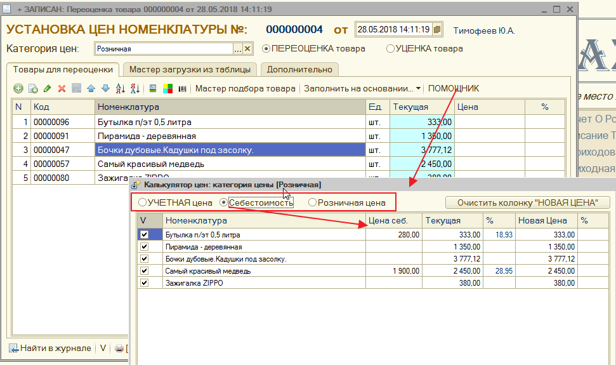Click the Цена column header in main table
The width and height of the screenshot is (616, 365).
tap(490, 107)
